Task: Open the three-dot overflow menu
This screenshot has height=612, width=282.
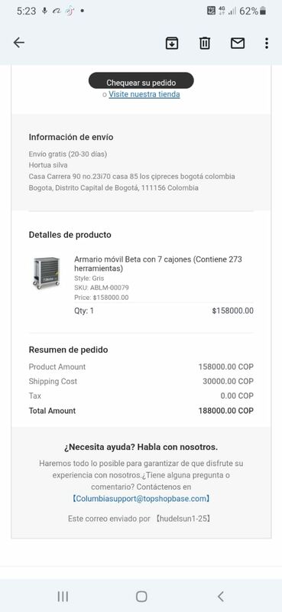Action: click(267, 43)
